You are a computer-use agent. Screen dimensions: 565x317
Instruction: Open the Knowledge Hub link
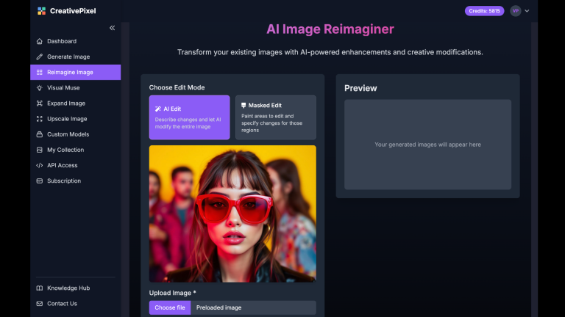pos(68,288)
